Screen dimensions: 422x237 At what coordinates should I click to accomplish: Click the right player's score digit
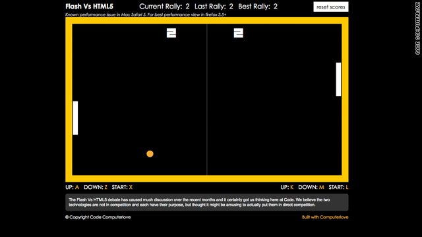click(239, 33)
